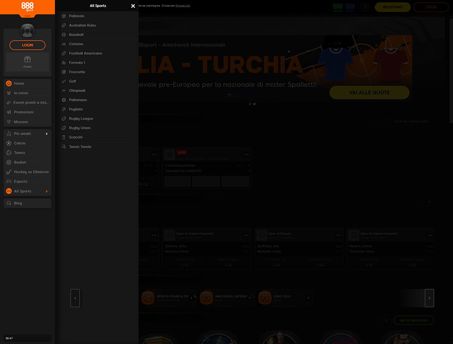Screen dimensions: 453x344
Task: Open the Premi gift box
Action: click(28, 62)
